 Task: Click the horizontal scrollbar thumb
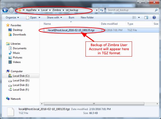94,104
